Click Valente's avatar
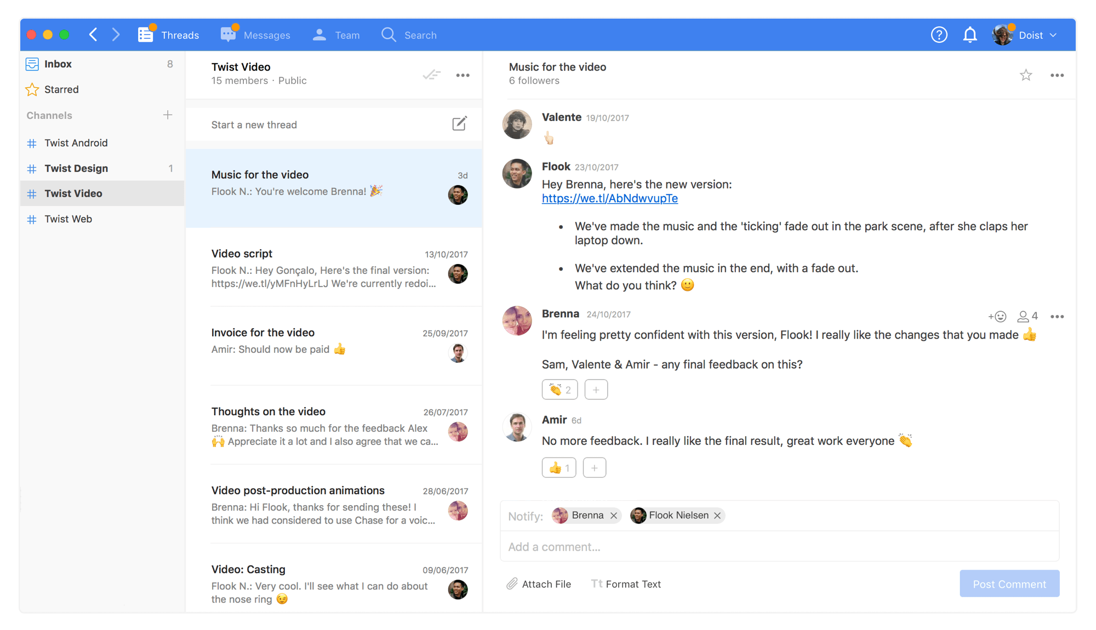The height and width of the screenshot is (630, 1096). click(517, 124)
